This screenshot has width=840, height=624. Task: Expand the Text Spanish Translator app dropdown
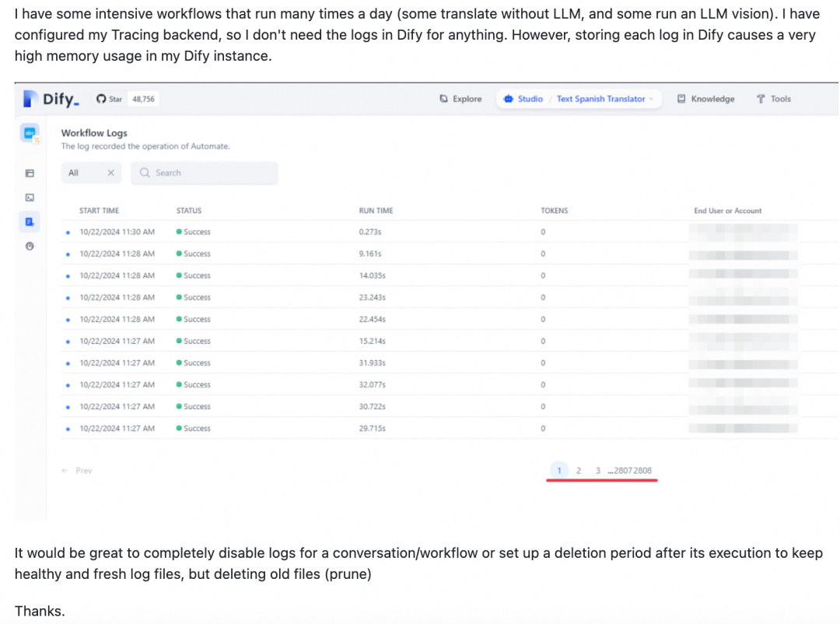651,99
